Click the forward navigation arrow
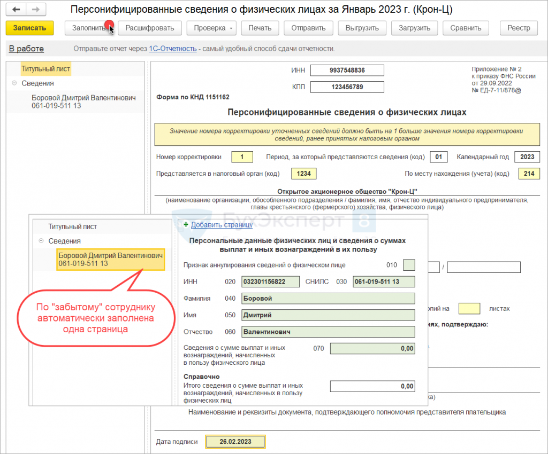 [35, 10]
